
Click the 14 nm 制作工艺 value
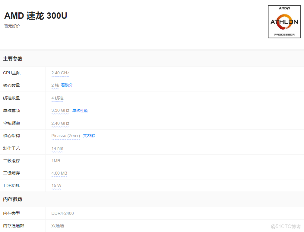[57, 148]
